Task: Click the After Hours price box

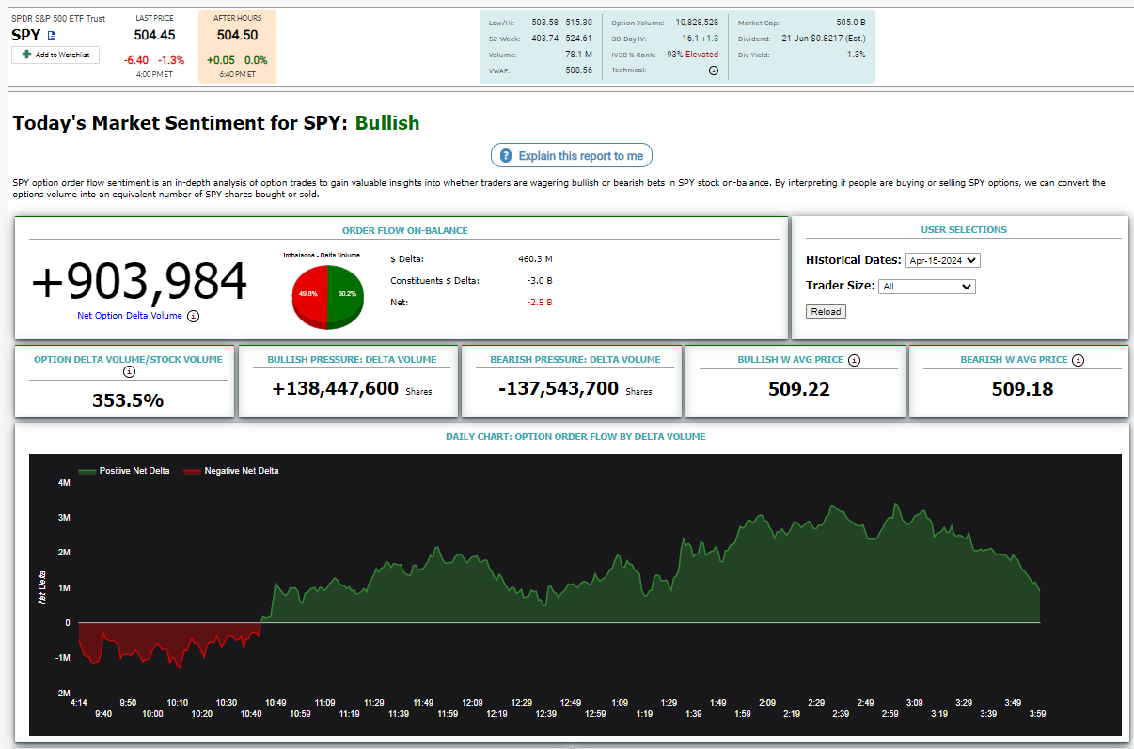Action: click(x=238, y=47)
